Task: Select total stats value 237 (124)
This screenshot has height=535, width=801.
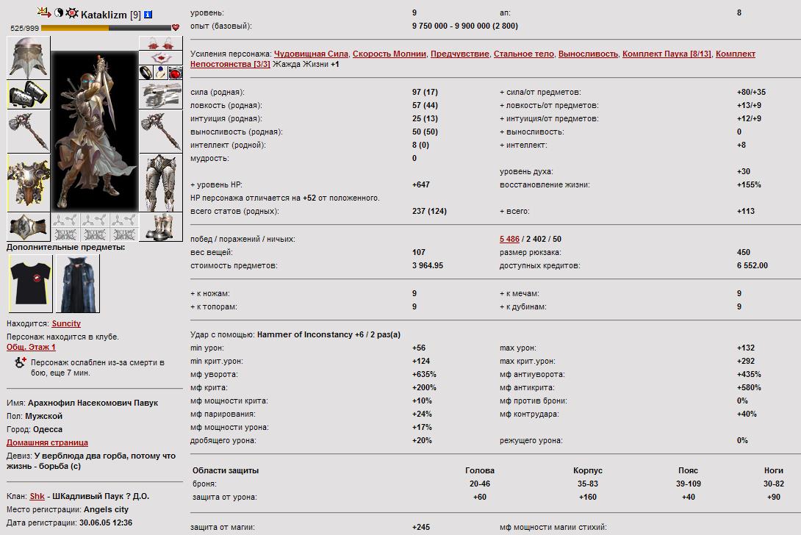Action: (x=430, y=211)
